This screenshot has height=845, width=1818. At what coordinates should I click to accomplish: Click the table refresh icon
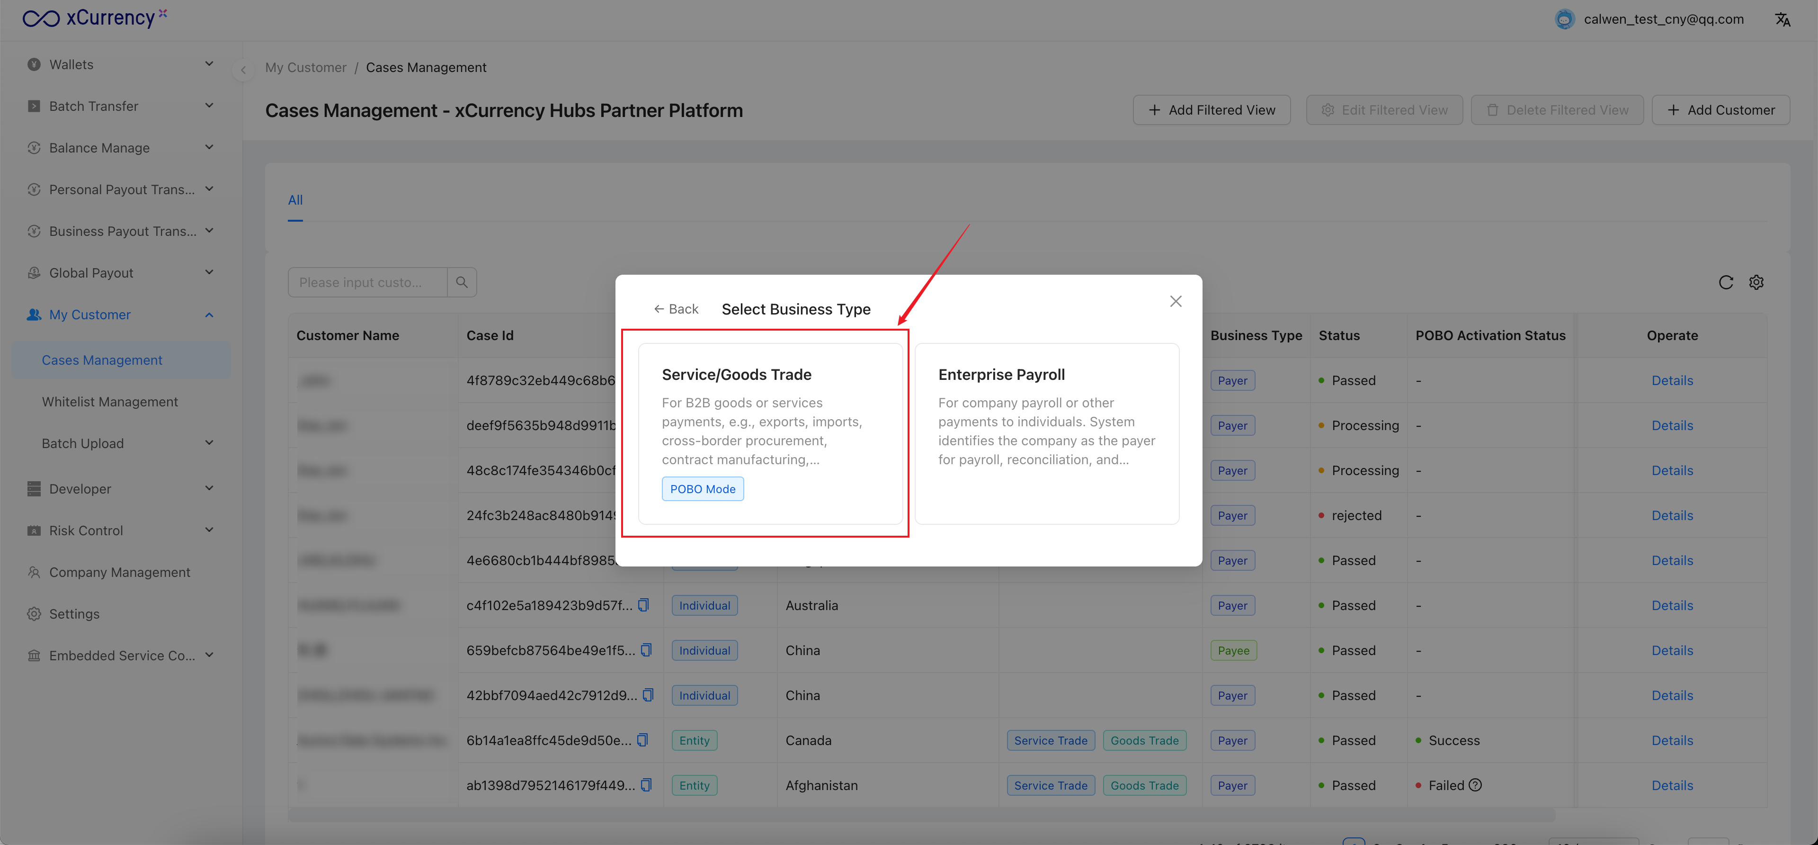tap(1726, 282)
